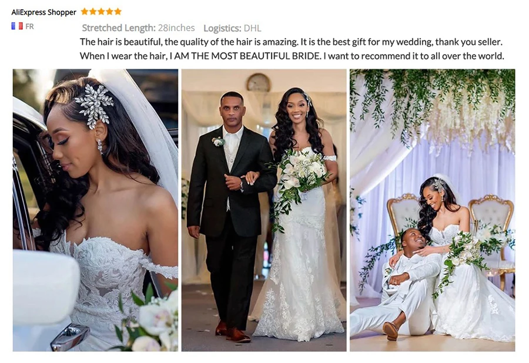This screenshot has width=529, height=363.
Task: Click the 'MOST BEAUTIFUL BRIDE' review line
Action: pos(292,56)
